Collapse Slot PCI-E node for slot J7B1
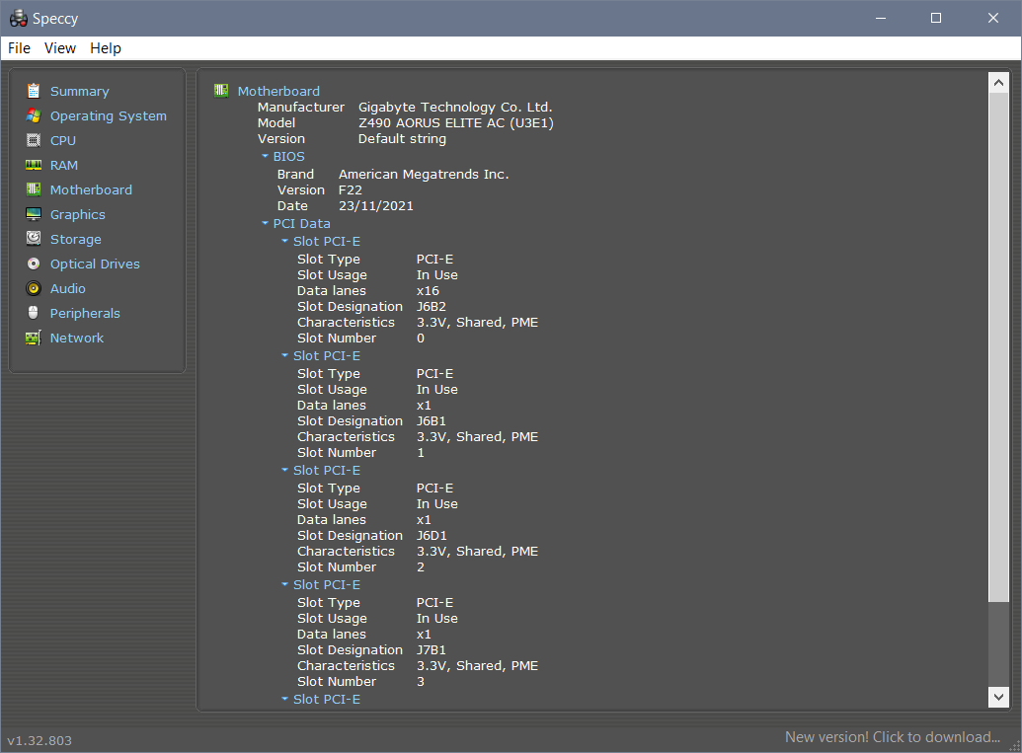 point(284,585)
